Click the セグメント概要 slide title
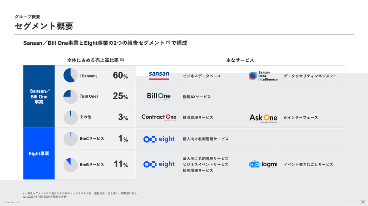 (44, 26)
